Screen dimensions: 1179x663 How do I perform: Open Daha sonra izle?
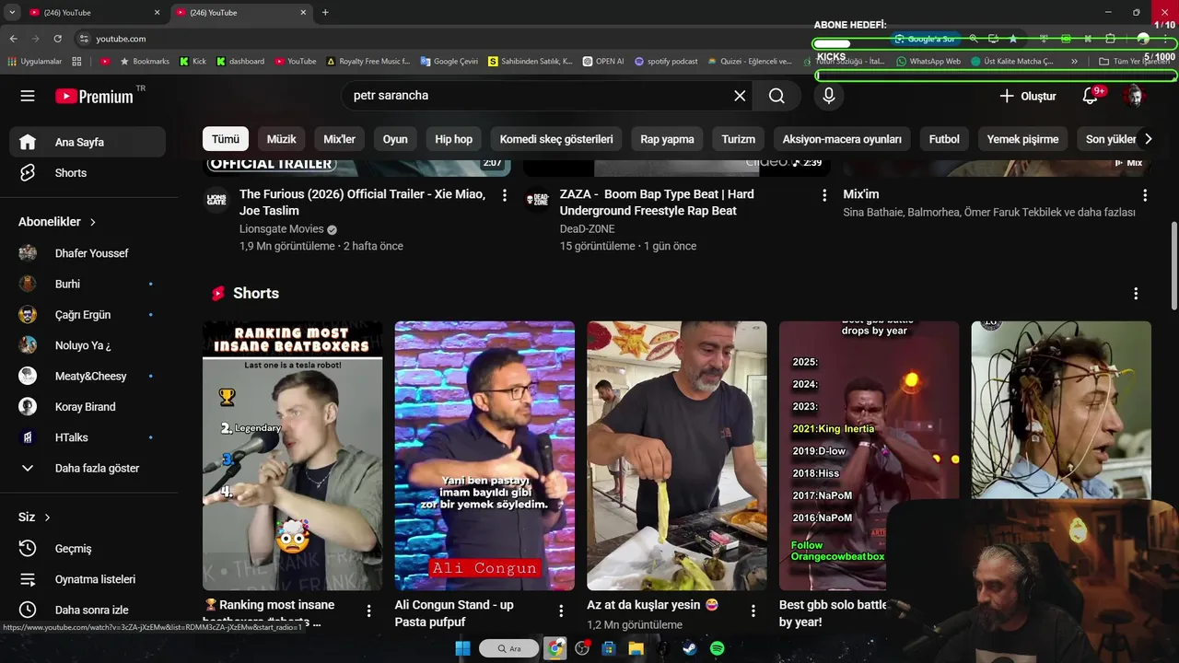point(88,610)
